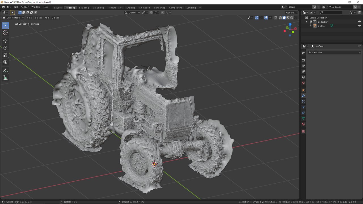Choose the Move tool
This screenshot has width=363, height=204.
pos(5,41)
